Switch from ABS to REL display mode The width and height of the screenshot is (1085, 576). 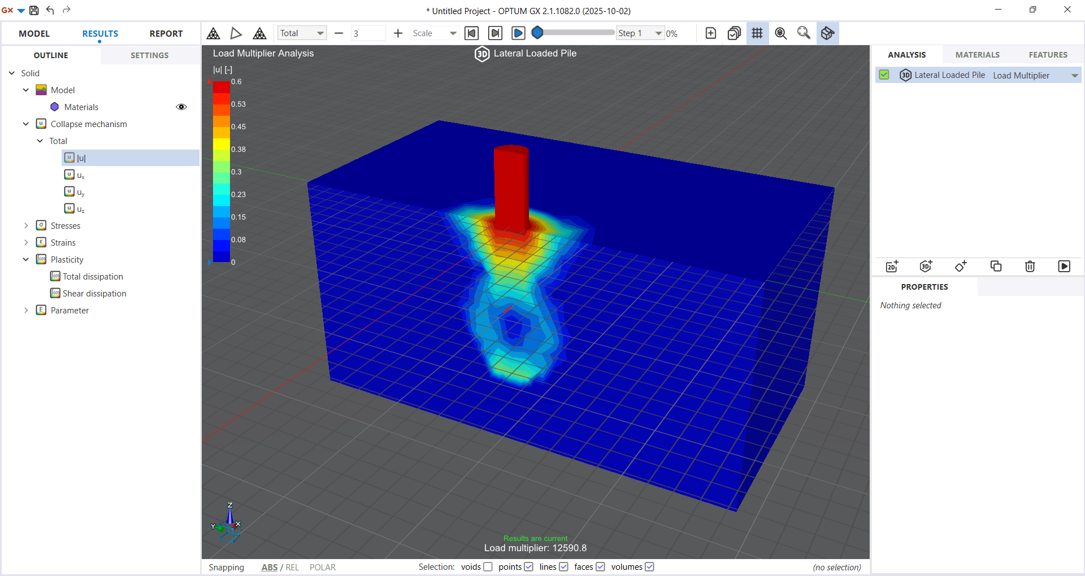[x=293, y=567]
